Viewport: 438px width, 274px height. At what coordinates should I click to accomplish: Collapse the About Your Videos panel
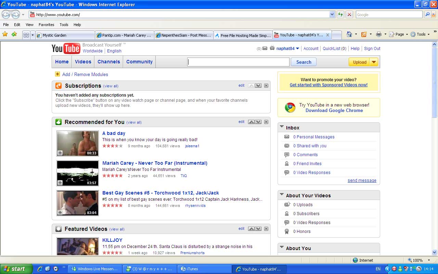pyautogui.click(x=282, y=195)
